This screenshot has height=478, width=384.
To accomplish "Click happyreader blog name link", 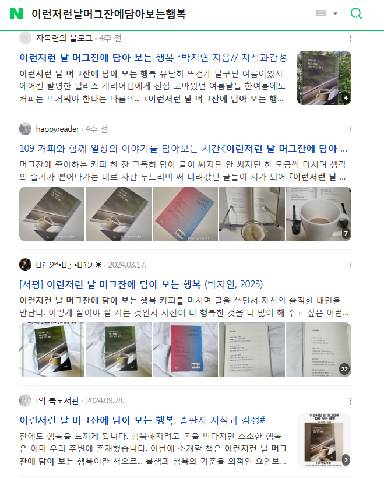I will (x=57, y=129).
